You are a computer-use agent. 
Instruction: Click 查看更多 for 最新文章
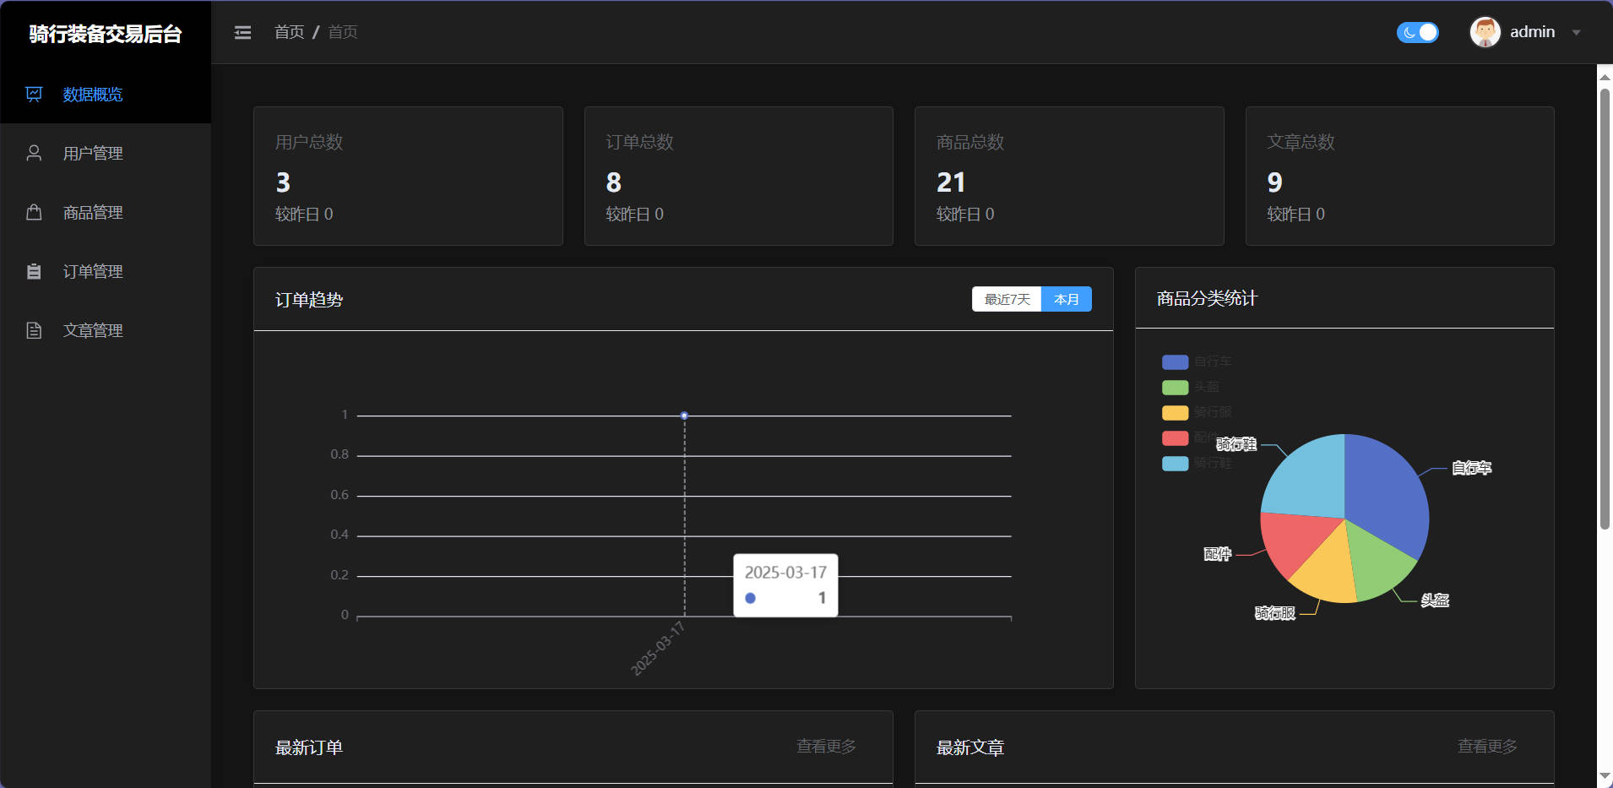click(x=1487, y=747)
